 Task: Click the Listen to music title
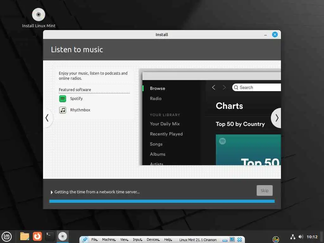click(x=77, y=50)
